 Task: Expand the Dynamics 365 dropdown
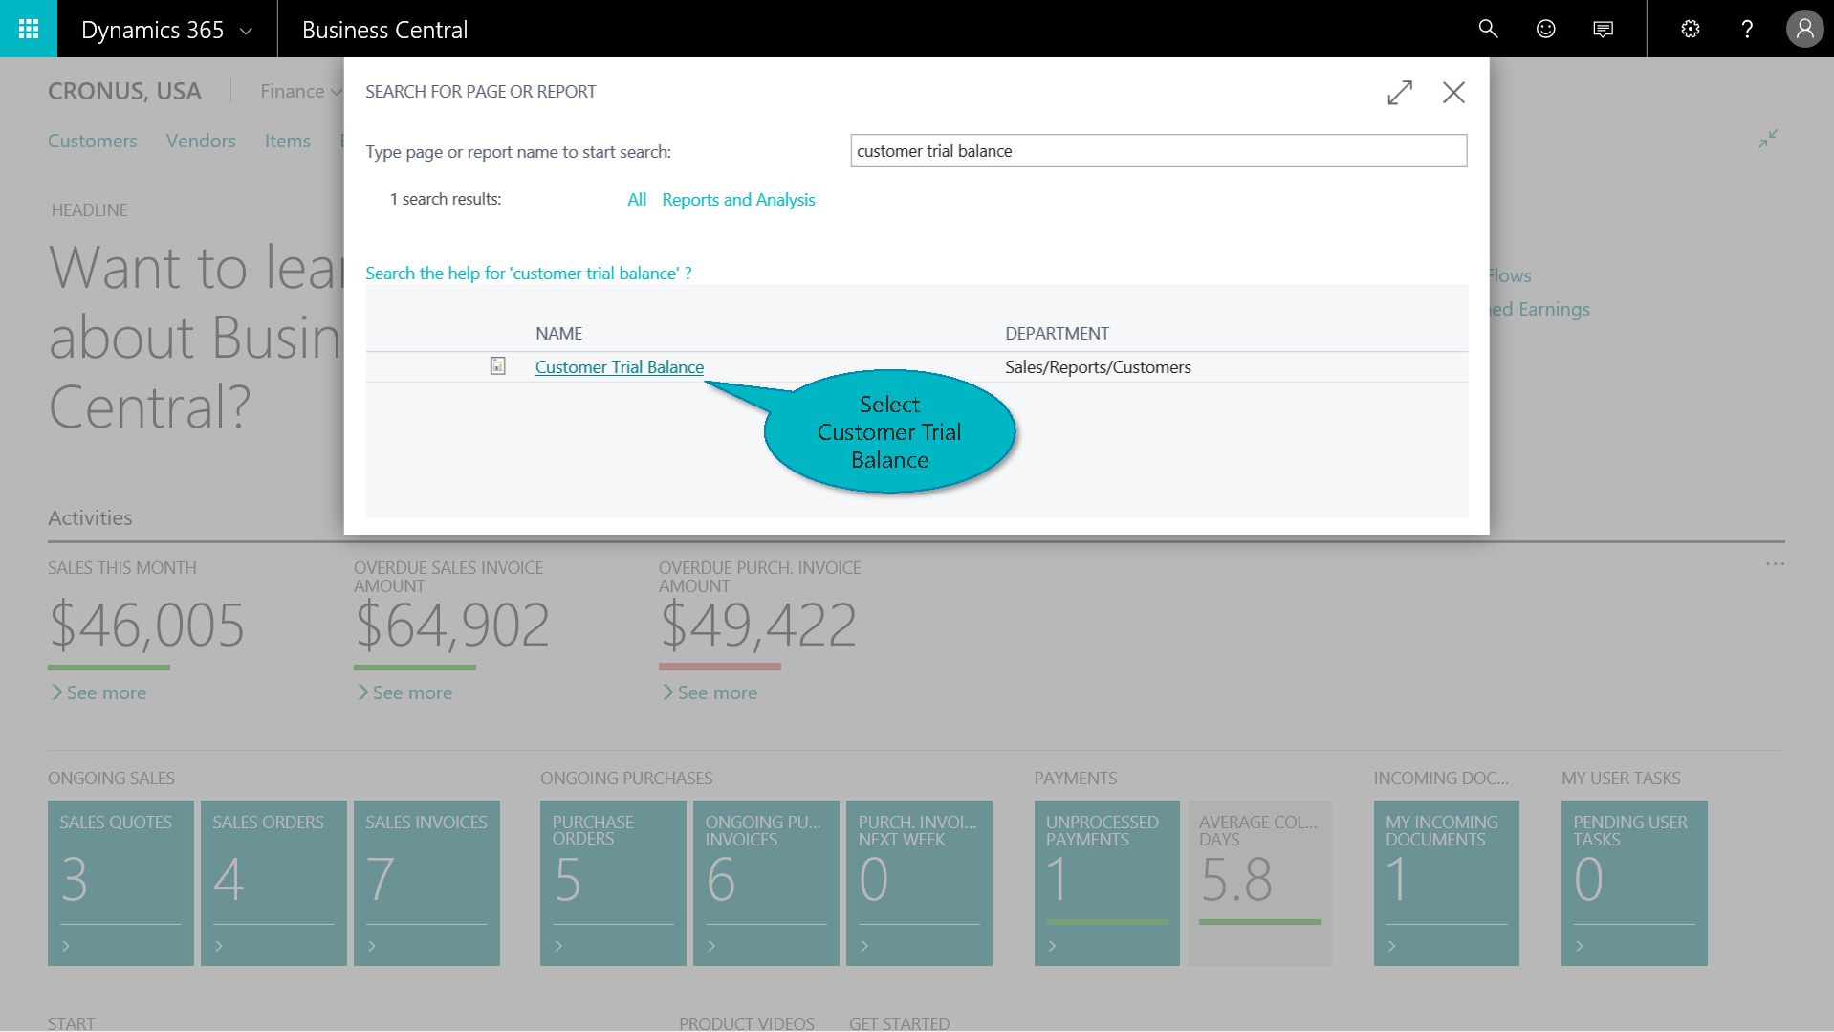[246, 31]
